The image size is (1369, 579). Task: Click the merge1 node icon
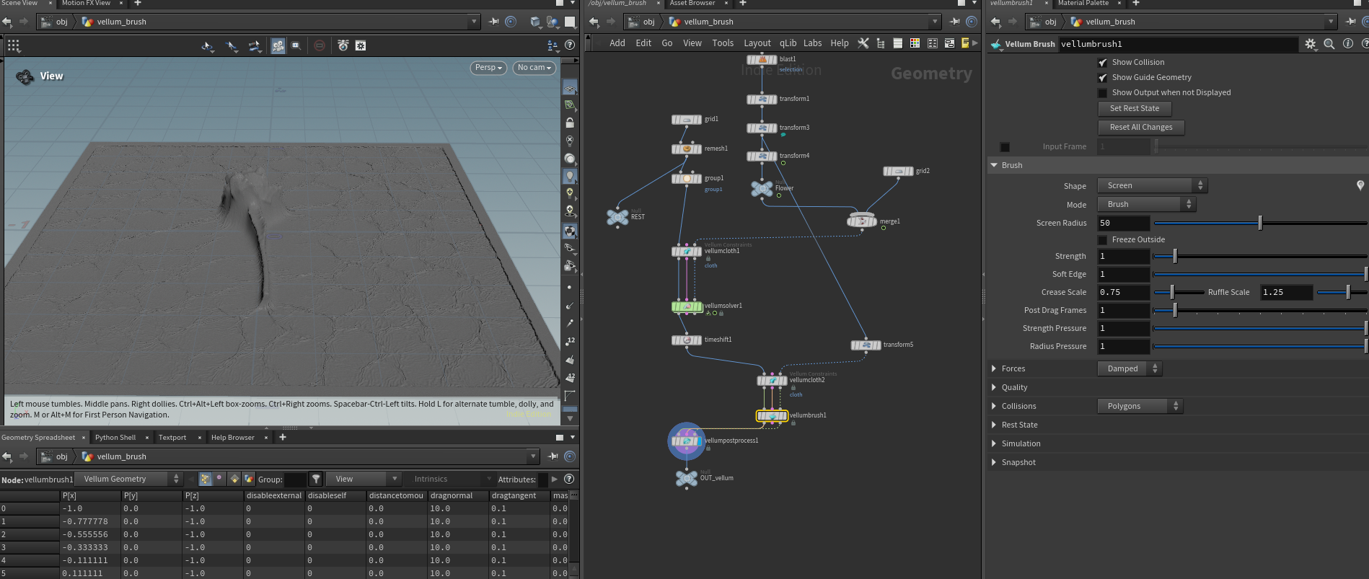[862, 221]
